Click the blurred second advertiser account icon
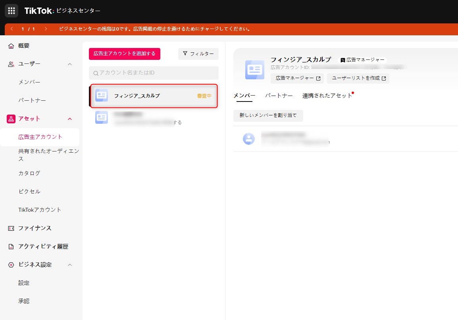The height and width of the screenshot is (320, 458). [x=102, y=117]
